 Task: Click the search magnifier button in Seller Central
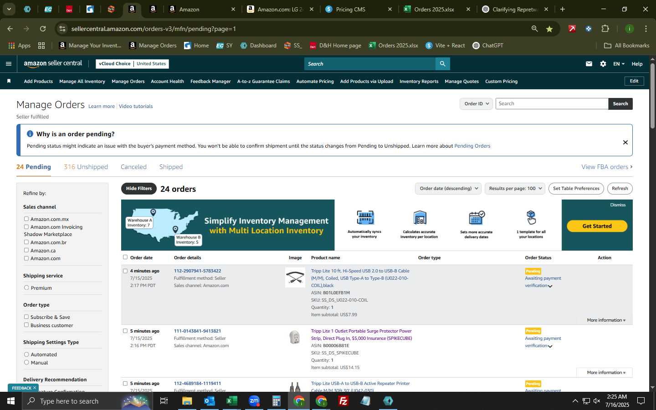click(442, 64)
